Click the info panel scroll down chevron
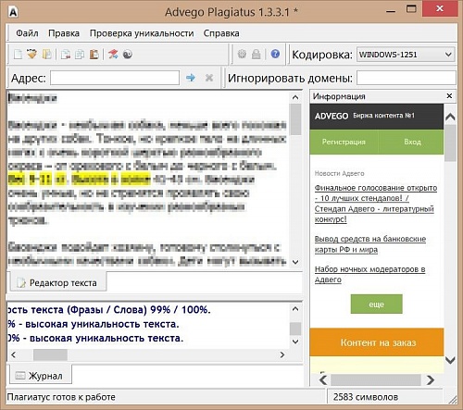Image resolution: width=463 pixels, height=410 pixels. 450,360
